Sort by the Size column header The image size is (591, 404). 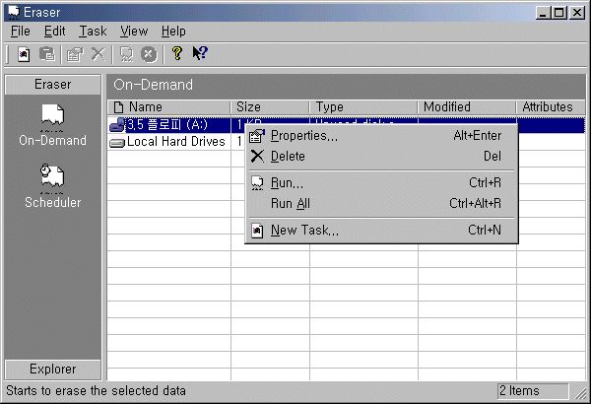point(270,107)
